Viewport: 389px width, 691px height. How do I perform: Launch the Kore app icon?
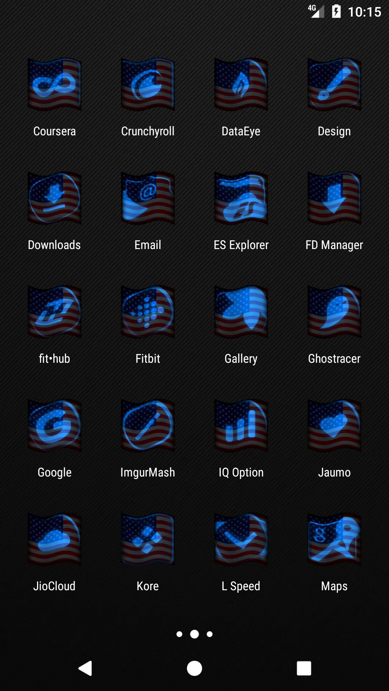tap(148, 539)
